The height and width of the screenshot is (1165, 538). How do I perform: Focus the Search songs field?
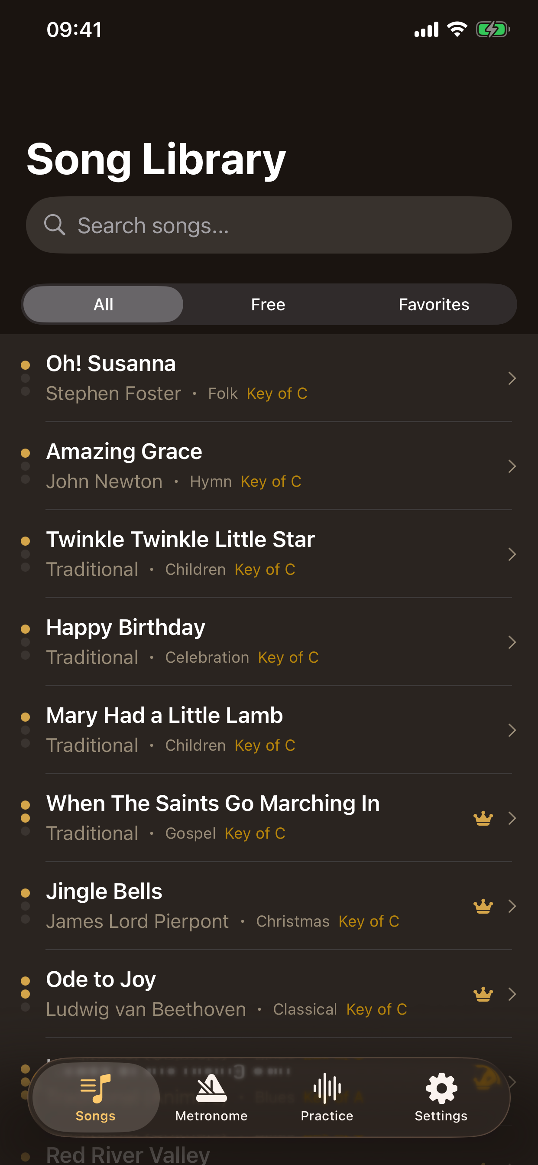269,225
